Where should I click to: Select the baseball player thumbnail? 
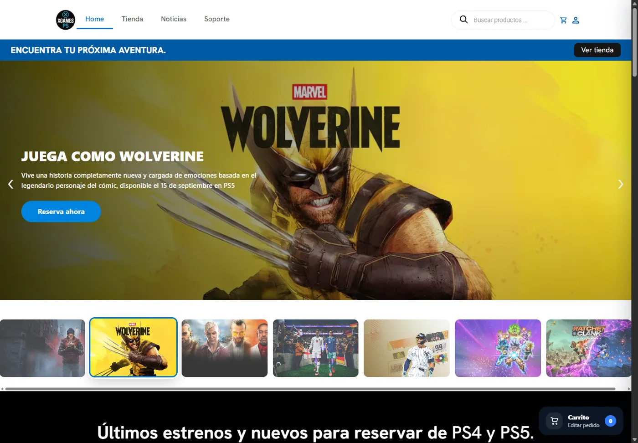(407, 348)
